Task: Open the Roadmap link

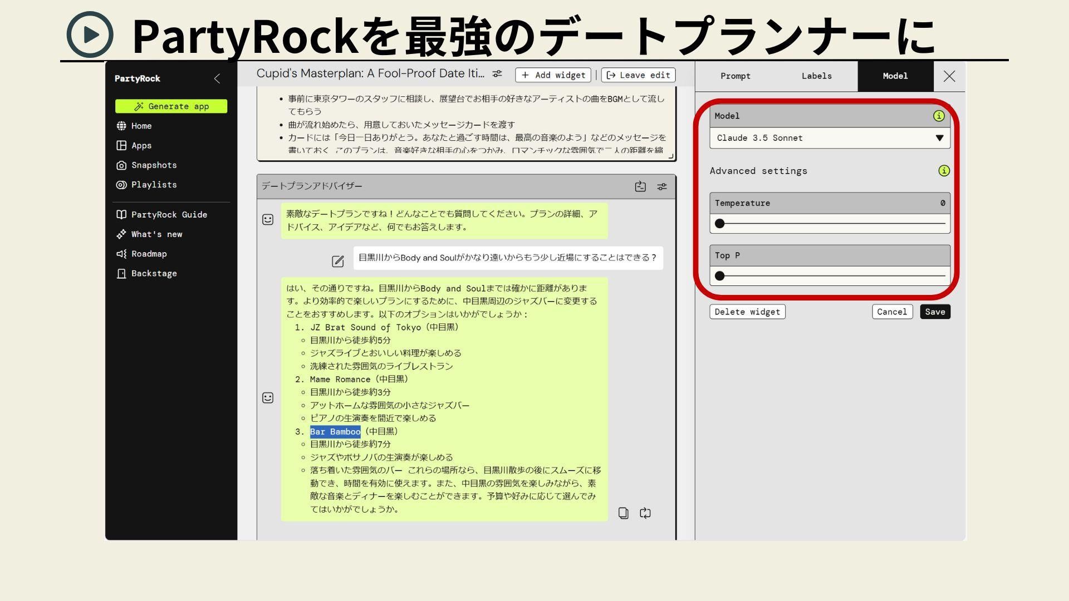Action: tap(149, 254)
